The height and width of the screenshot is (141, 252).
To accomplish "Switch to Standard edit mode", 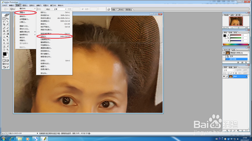I will pos(4,60).
